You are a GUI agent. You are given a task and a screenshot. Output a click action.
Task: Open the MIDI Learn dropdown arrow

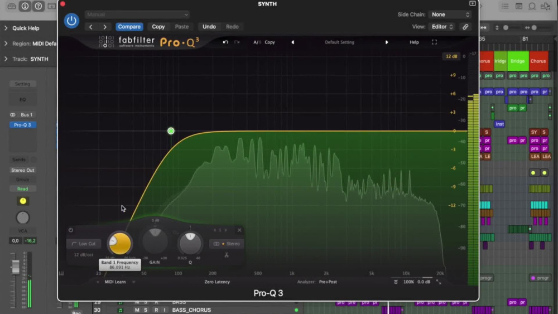tap(134, 282)
